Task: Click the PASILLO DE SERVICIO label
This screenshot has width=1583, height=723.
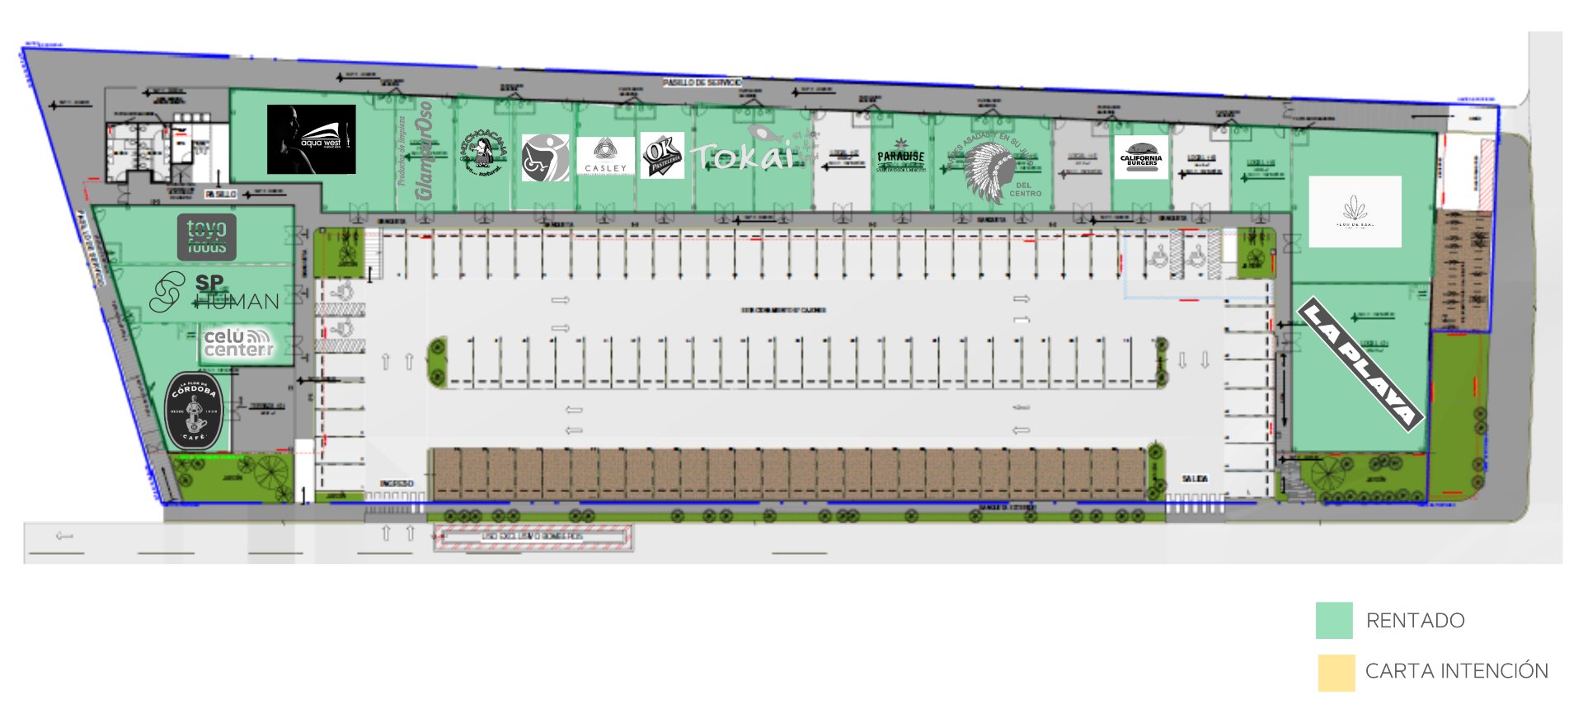Action: click(702, 82)
